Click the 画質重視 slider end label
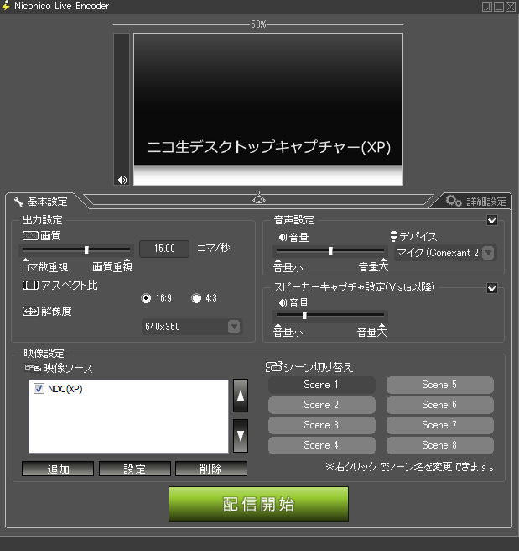519x551 pixels. click(x=112, y=267)
